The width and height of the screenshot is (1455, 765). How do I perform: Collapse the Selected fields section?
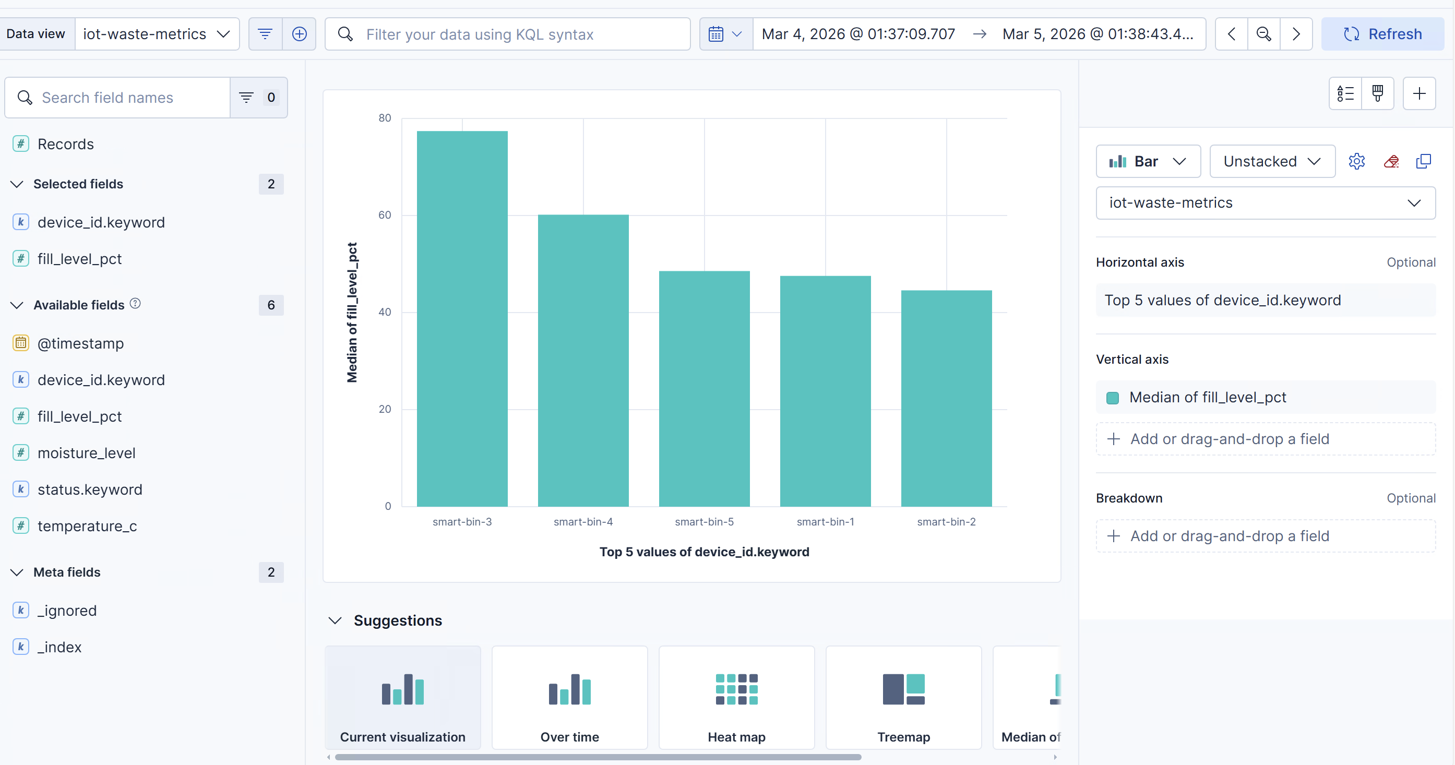[18, 184]
